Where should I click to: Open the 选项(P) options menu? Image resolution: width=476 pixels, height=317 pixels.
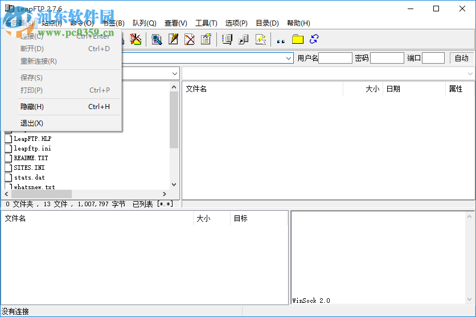click(x=236, y=23)
